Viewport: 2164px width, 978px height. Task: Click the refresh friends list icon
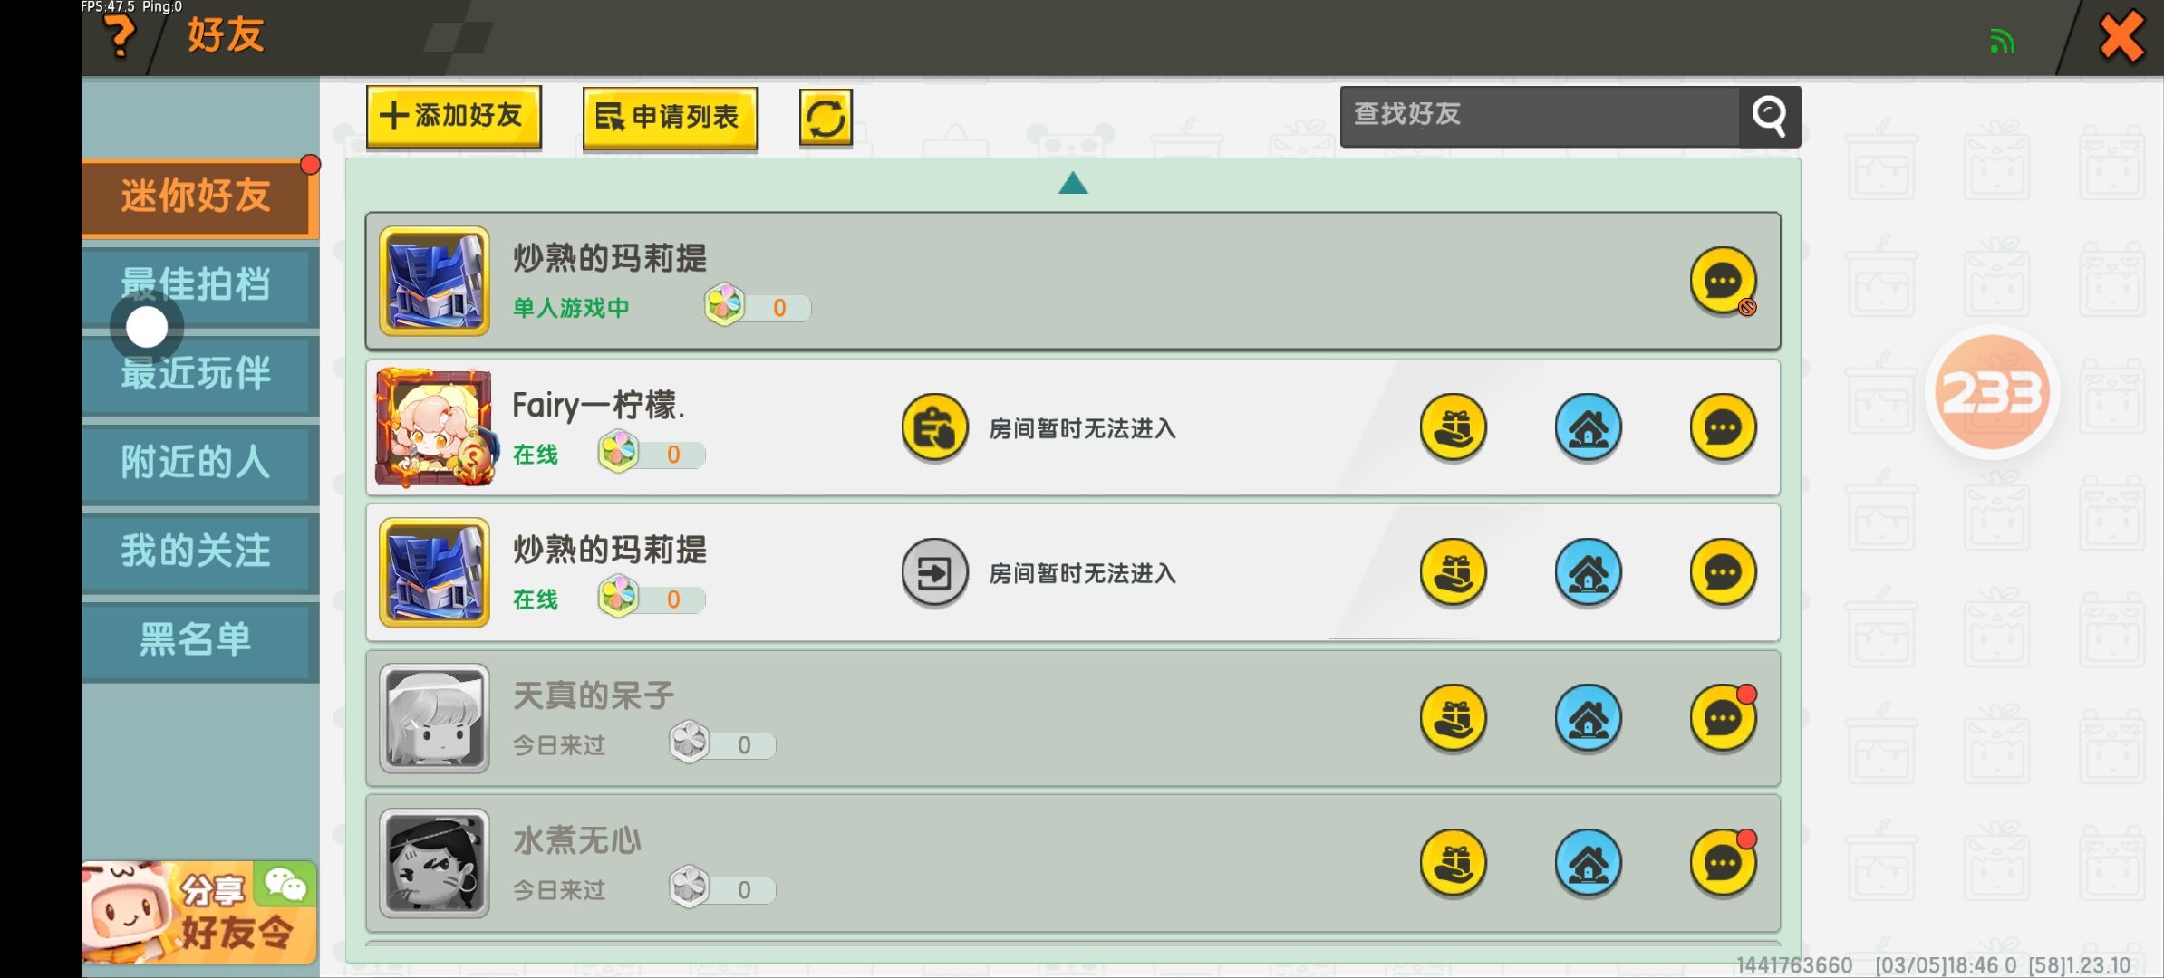(826, 118)
